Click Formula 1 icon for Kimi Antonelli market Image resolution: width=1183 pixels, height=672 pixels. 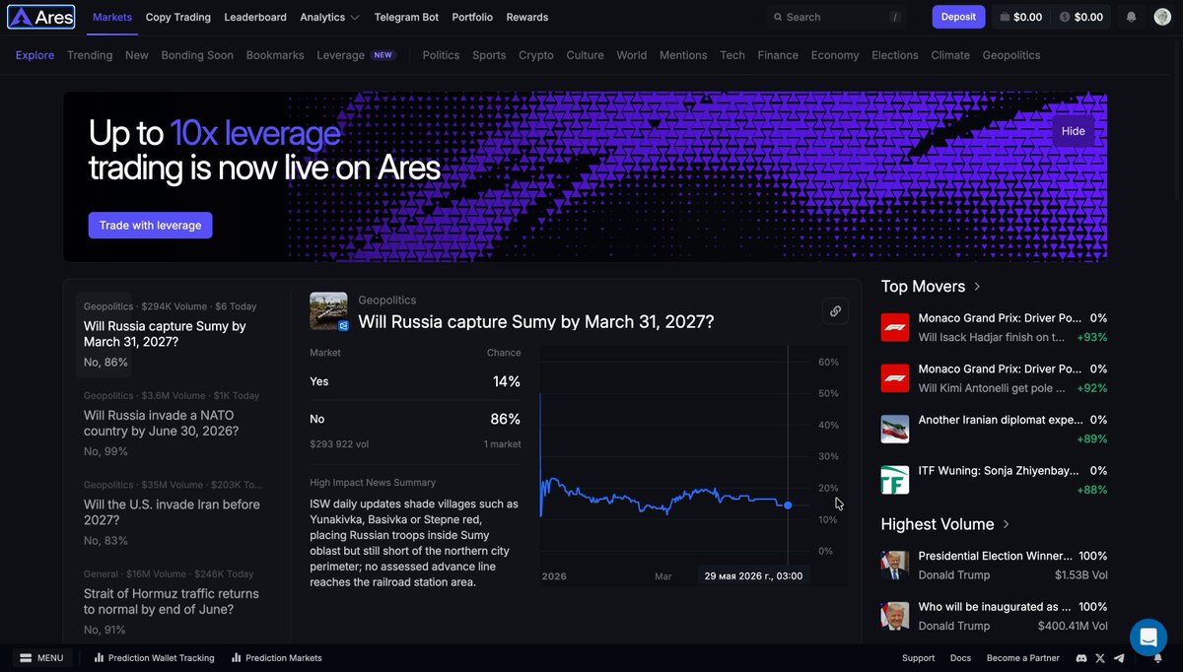(x=894, y=378)
